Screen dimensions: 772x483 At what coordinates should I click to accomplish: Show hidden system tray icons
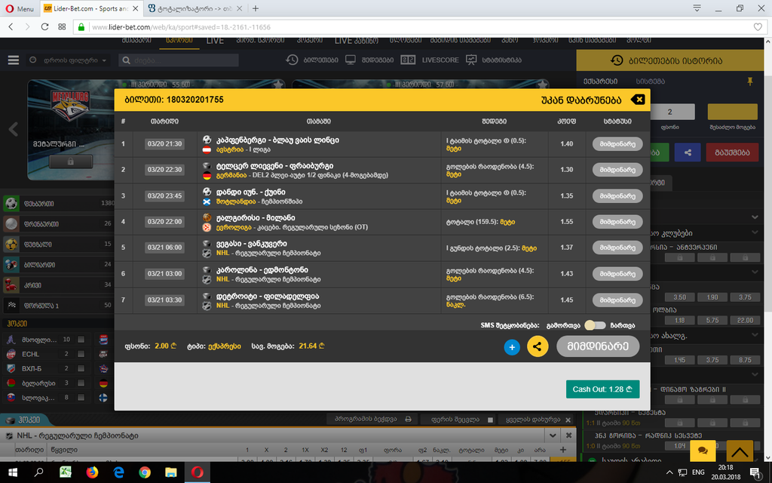(x=669, y=472)
